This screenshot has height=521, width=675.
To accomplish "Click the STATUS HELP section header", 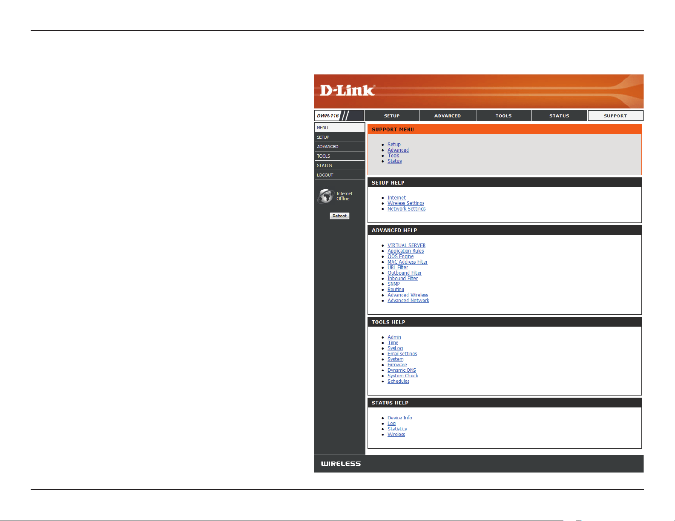I will (504, 403).
